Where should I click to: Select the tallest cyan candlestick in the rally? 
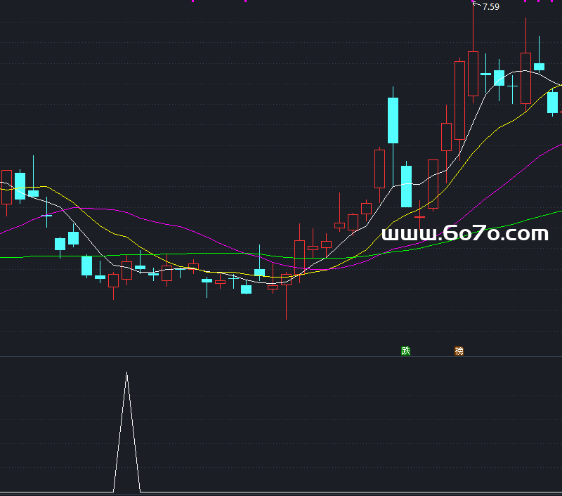tap(393, 120)
